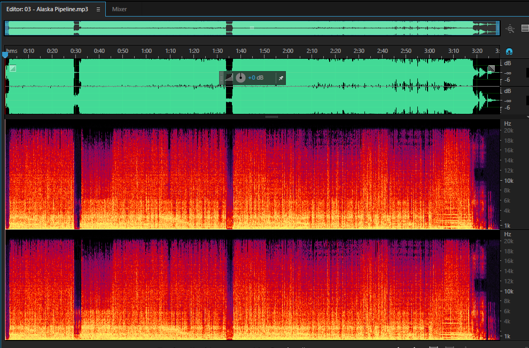Click 1k on the right channel frequency scale
This screenshot has width=529, height=348.
[507, 336]
